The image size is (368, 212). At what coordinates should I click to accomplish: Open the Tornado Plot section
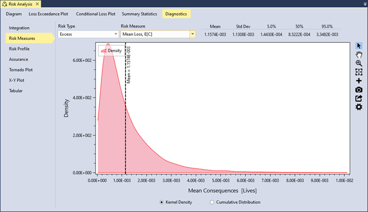tap(21, 70)
